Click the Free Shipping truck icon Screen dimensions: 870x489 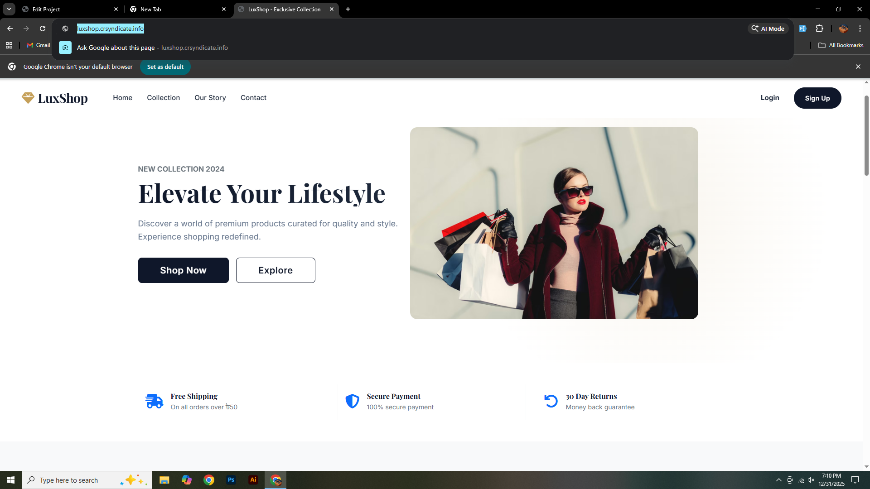tap(154, 401)
